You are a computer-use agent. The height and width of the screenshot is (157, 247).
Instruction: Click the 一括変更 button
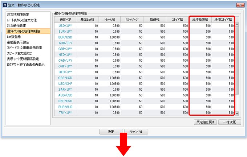[230, 123]
